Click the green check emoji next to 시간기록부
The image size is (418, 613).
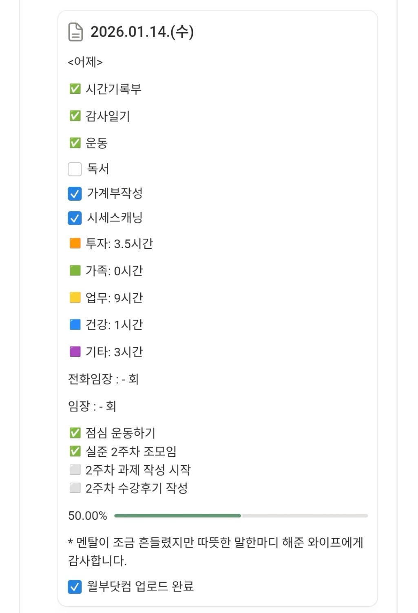click(75, 89)
